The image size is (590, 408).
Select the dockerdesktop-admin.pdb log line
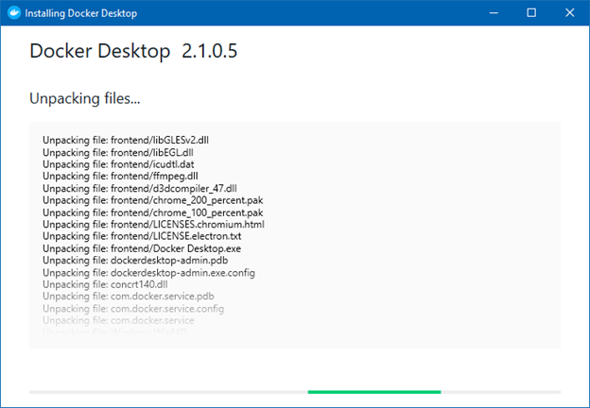pyautogui.click(x=135, y=261)
